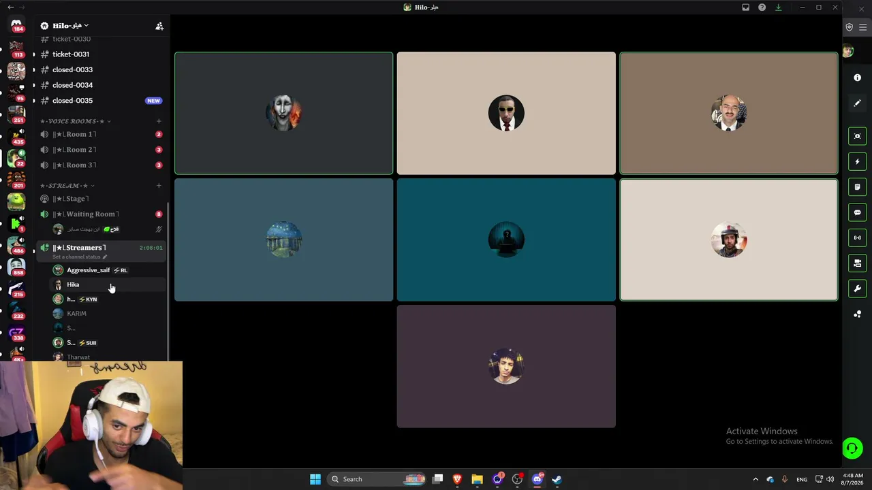Focus the bottom purple video tile

506,366
